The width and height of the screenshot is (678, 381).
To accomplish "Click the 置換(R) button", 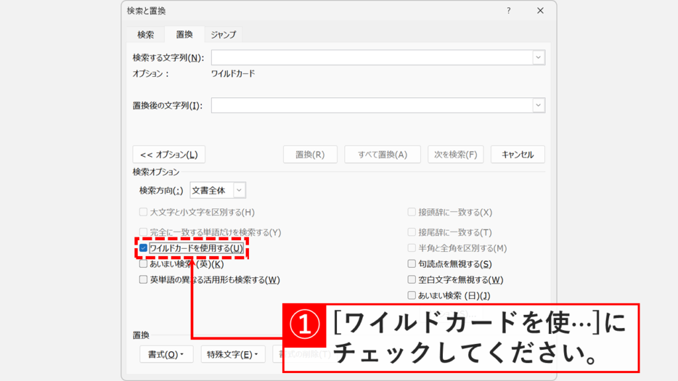I will coord(310,153).
